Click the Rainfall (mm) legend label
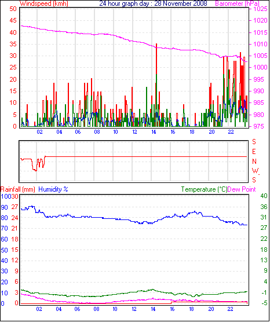The height and width of the screenshot is (326, 270). [x=18, y=189]
